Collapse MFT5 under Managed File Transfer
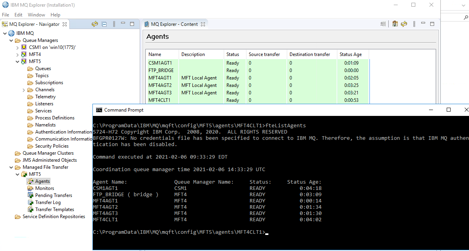Viewport: 469px width, 251px height. (x=17, y=174)
